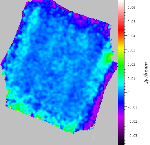The image size is (150, 145).
Task: Click the colorbar tick label 0.04
Action: tap(131, 36)
